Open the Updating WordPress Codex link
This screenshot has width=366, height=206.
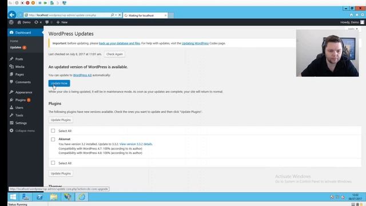coord(195,43)
